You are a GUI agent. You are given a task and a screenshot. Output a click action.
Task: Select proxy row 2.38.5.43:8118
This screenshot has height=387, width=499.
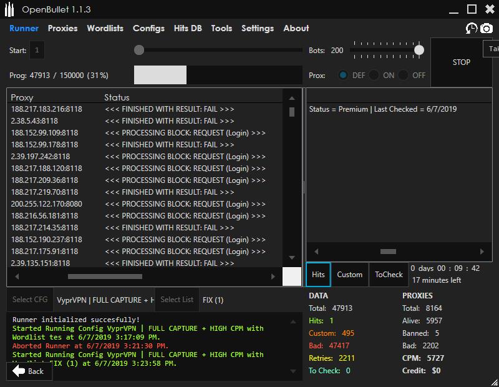145,121
